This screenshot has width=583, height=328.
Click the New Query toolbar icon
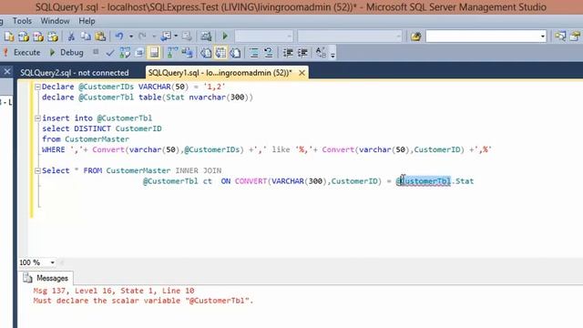[x=9, y=36]
